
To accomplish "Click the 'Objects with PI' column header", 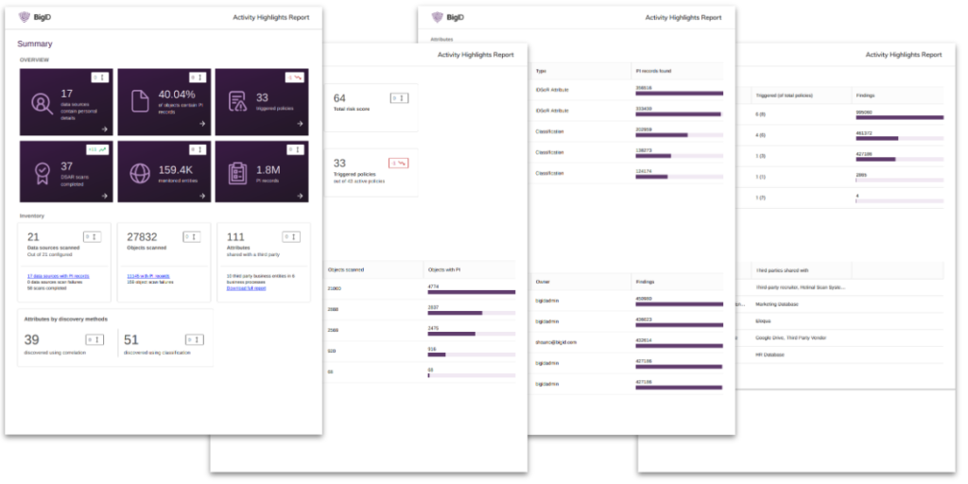I will (444, 269).
